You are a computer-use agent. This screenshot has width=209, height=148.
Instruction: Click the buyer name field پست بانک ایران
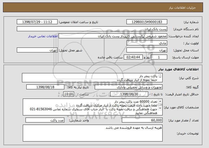tap(92, 29)
